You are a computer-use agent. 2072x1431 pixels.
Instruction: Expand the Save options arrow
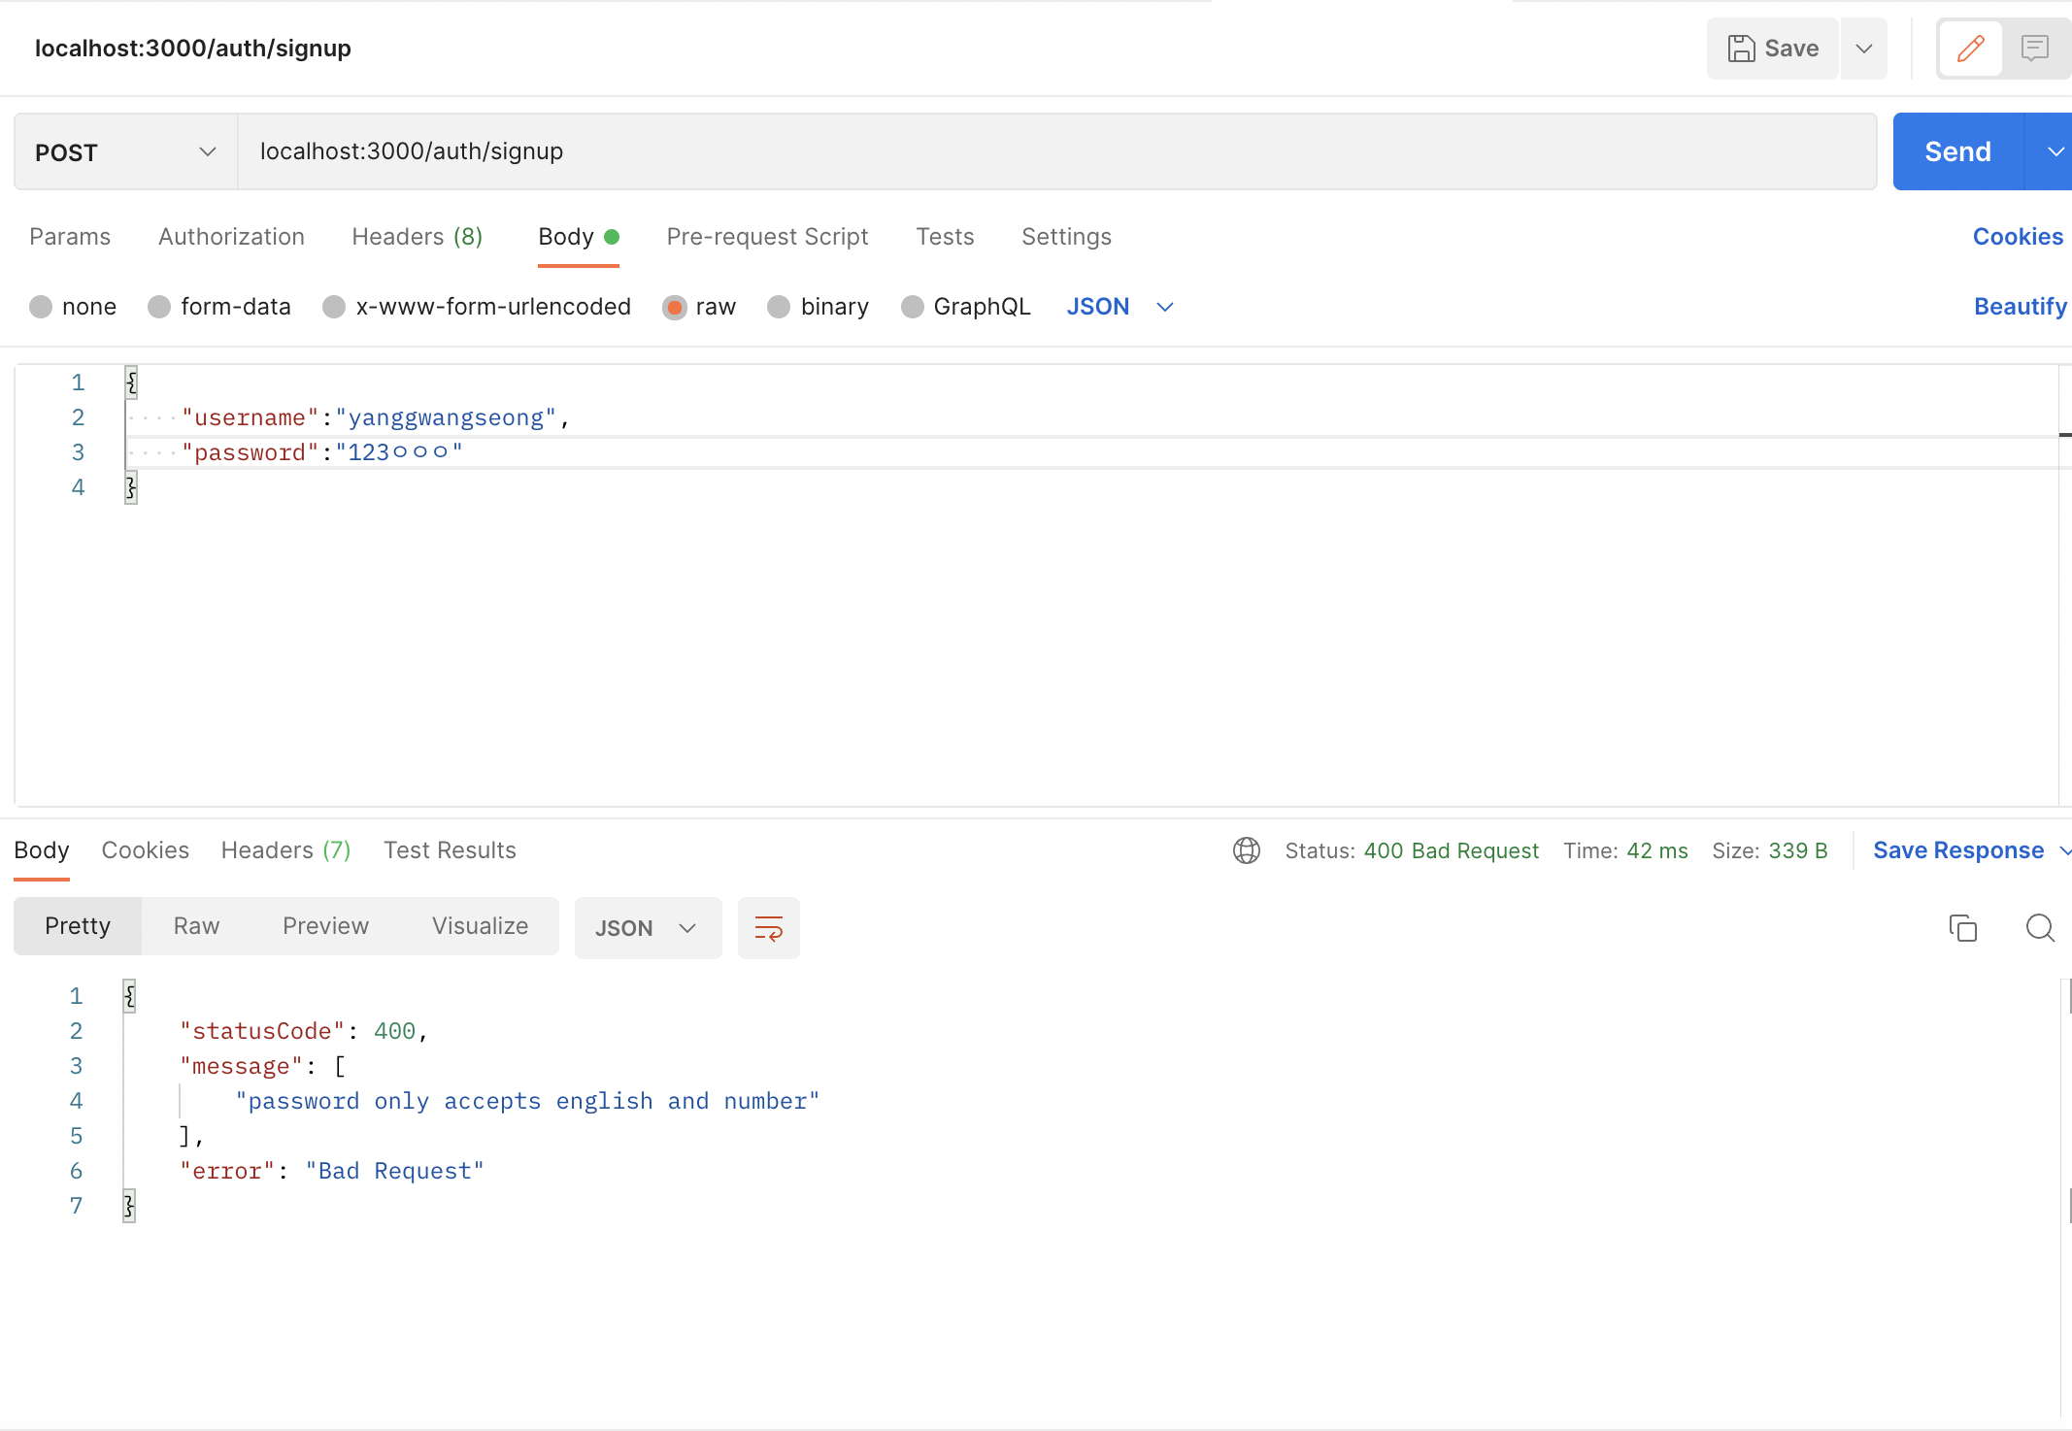click(x=1863, y=49)
